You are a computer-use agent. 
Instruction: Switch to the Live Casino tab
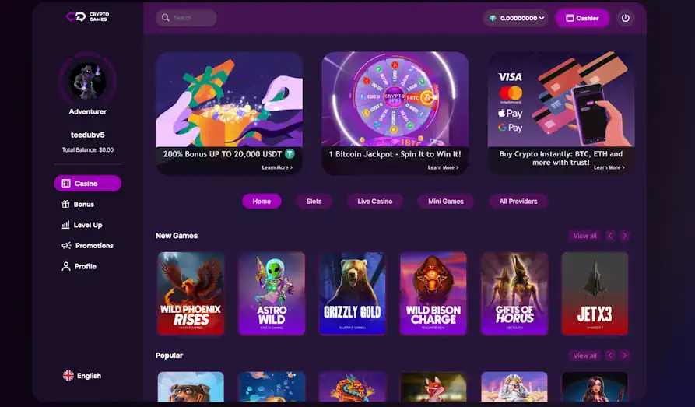(x=375, y=202)
